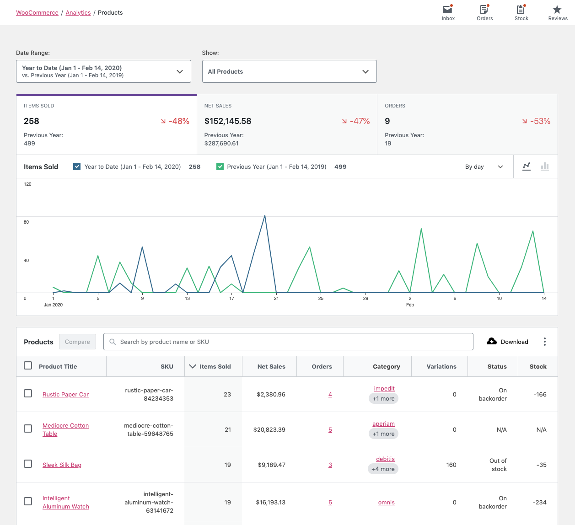Click the search magnifier icon
The height and width of the screenshot is (525, 575).
coord(113,341)
